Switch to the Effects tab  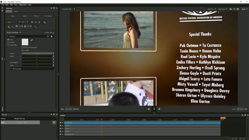pos(36,16)
